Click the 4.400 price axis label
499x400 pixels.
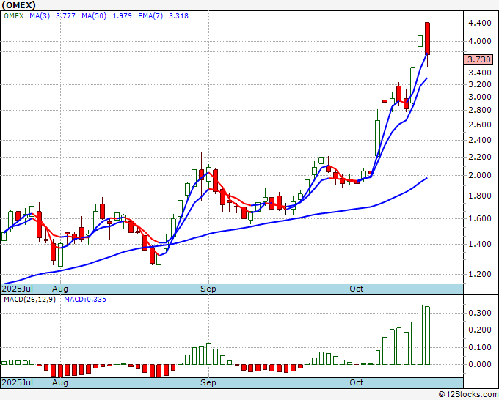point(480,23)
